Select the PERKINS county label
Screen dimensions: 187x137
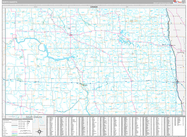coord(42,125)
